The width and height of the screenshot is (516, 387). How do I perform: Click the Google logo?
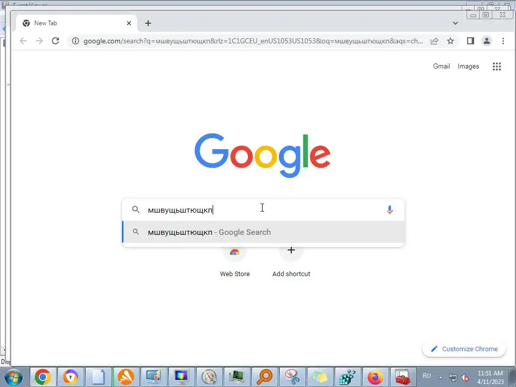pos(262,155)
